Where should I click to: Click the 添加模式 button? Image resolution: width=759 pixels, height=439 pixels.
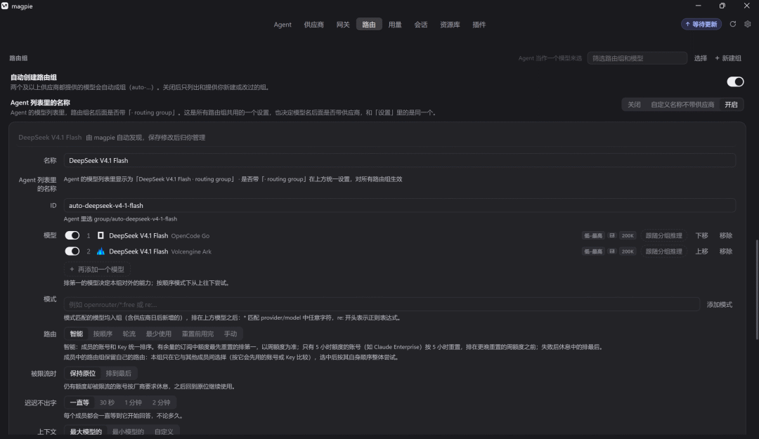(x=720, y=304)
